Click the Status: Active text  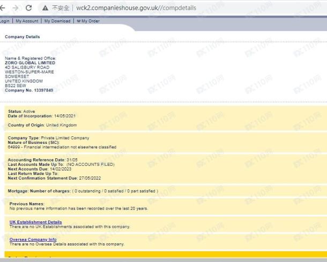pyautogui.click(x=21, y=111)
